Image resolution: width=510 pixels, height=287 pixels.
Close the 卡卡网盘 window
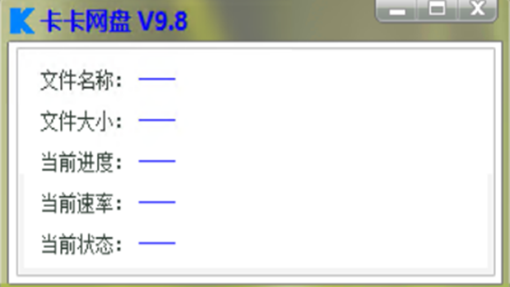tap(477, 10)
